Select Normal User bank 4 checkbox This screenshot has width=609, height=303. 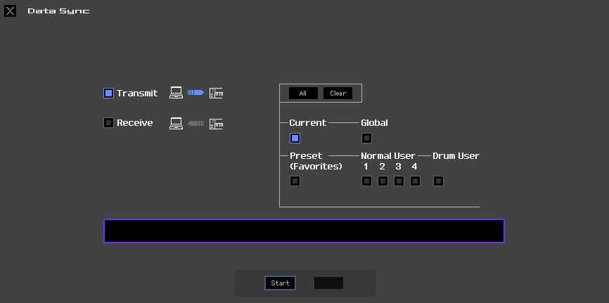415,181
